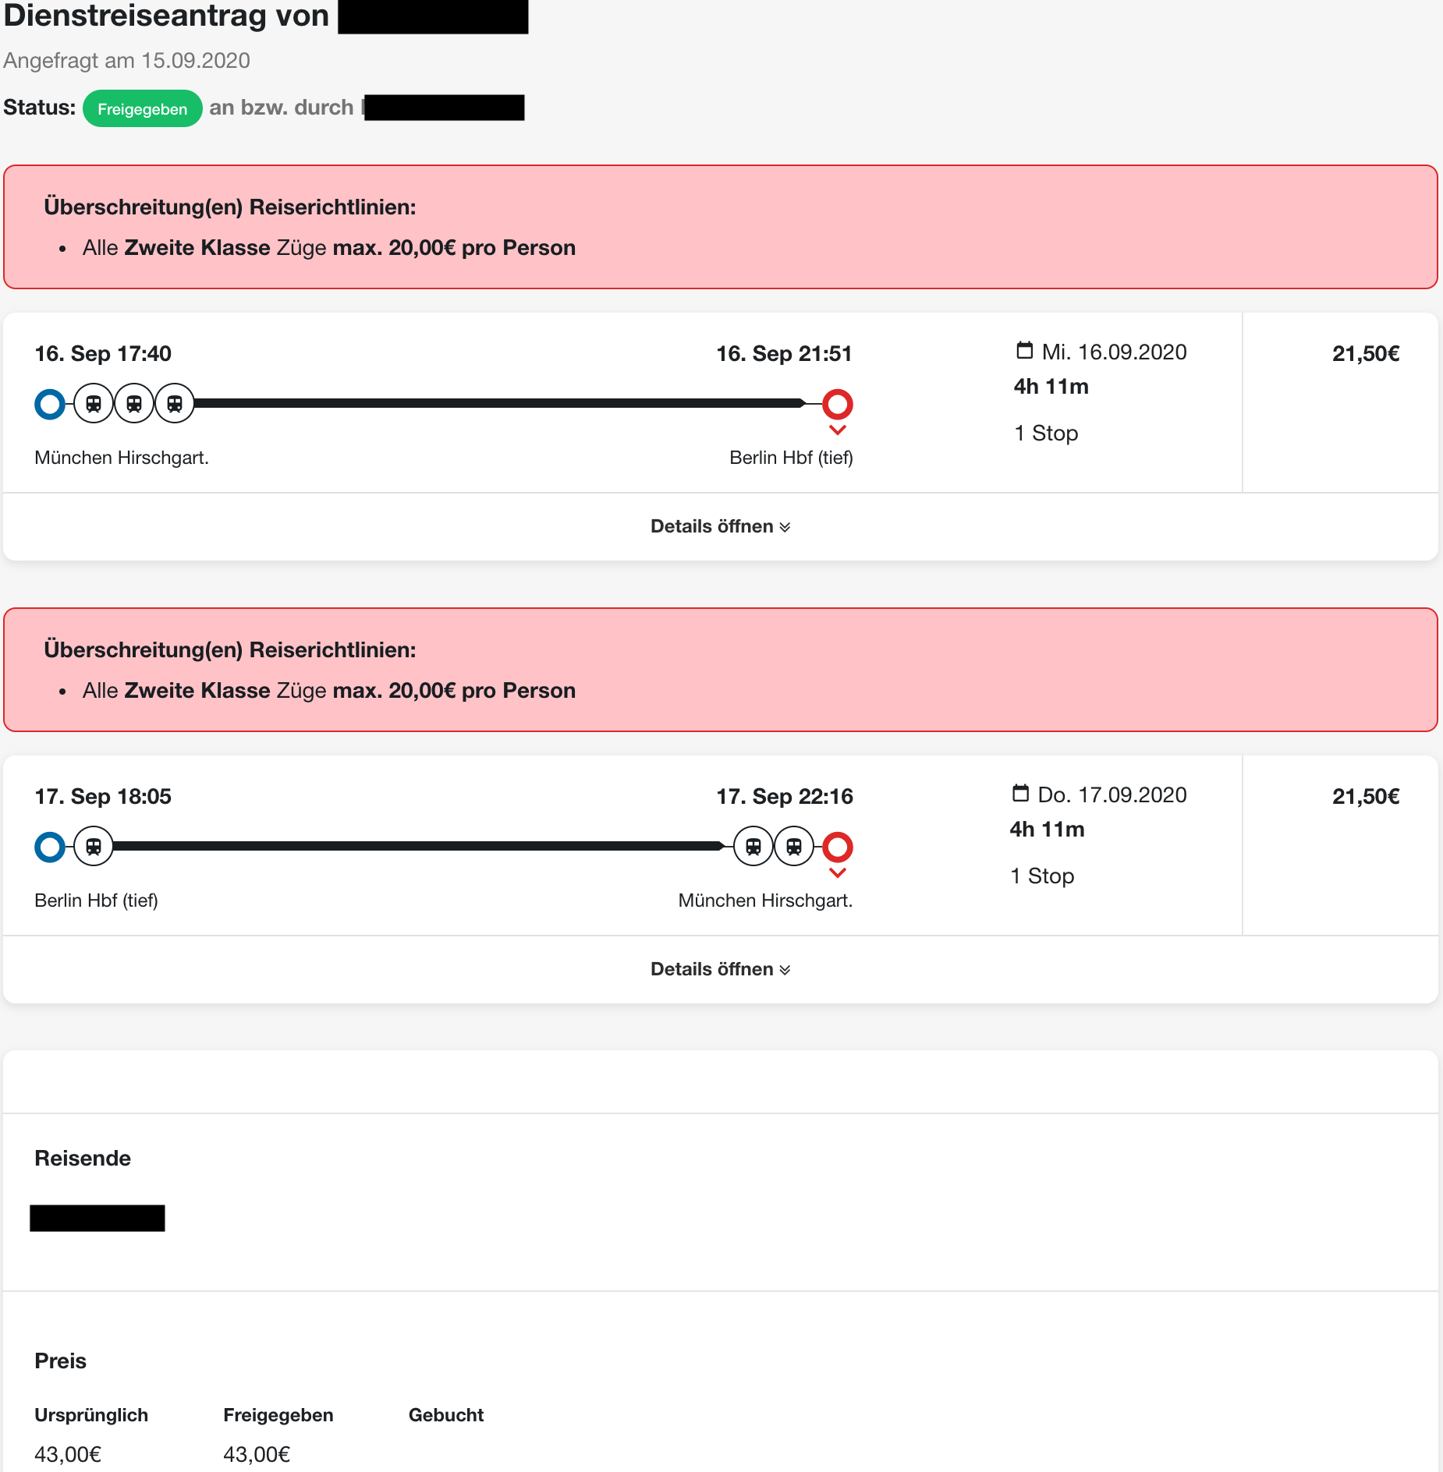Click first train icon on outbound journey
1443x1472 pixels.
(94, 404)
